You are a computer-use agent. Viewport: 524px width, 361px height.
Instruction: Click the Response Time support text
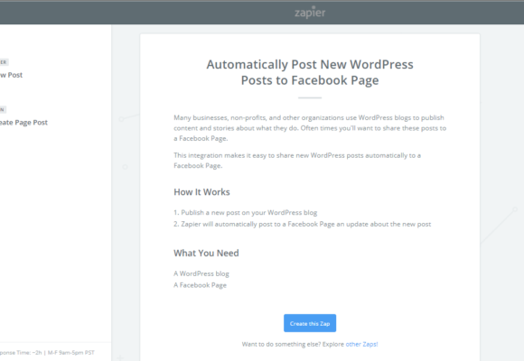tap(47, 352)
